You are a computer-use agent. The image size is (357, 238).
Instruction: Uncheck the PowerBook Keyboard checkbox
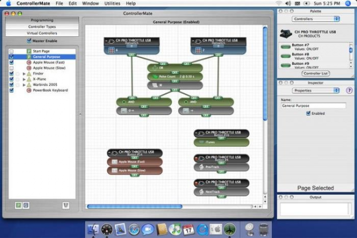click(x=11, y=90)
